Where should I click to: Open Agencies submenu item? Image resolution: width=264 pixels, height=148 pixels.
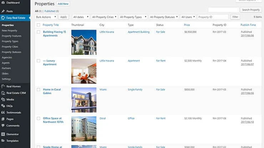pyautogui.click(x=7, y=57)
